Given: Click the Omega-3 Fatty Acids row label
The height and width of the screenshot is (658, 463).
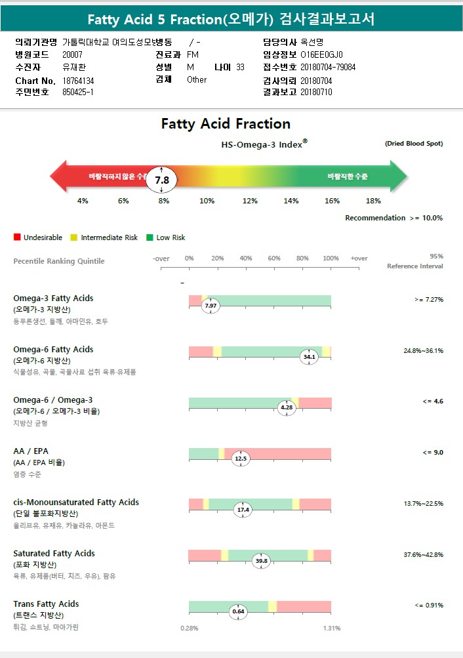Looking at the screenshot, I should point(53,298).
